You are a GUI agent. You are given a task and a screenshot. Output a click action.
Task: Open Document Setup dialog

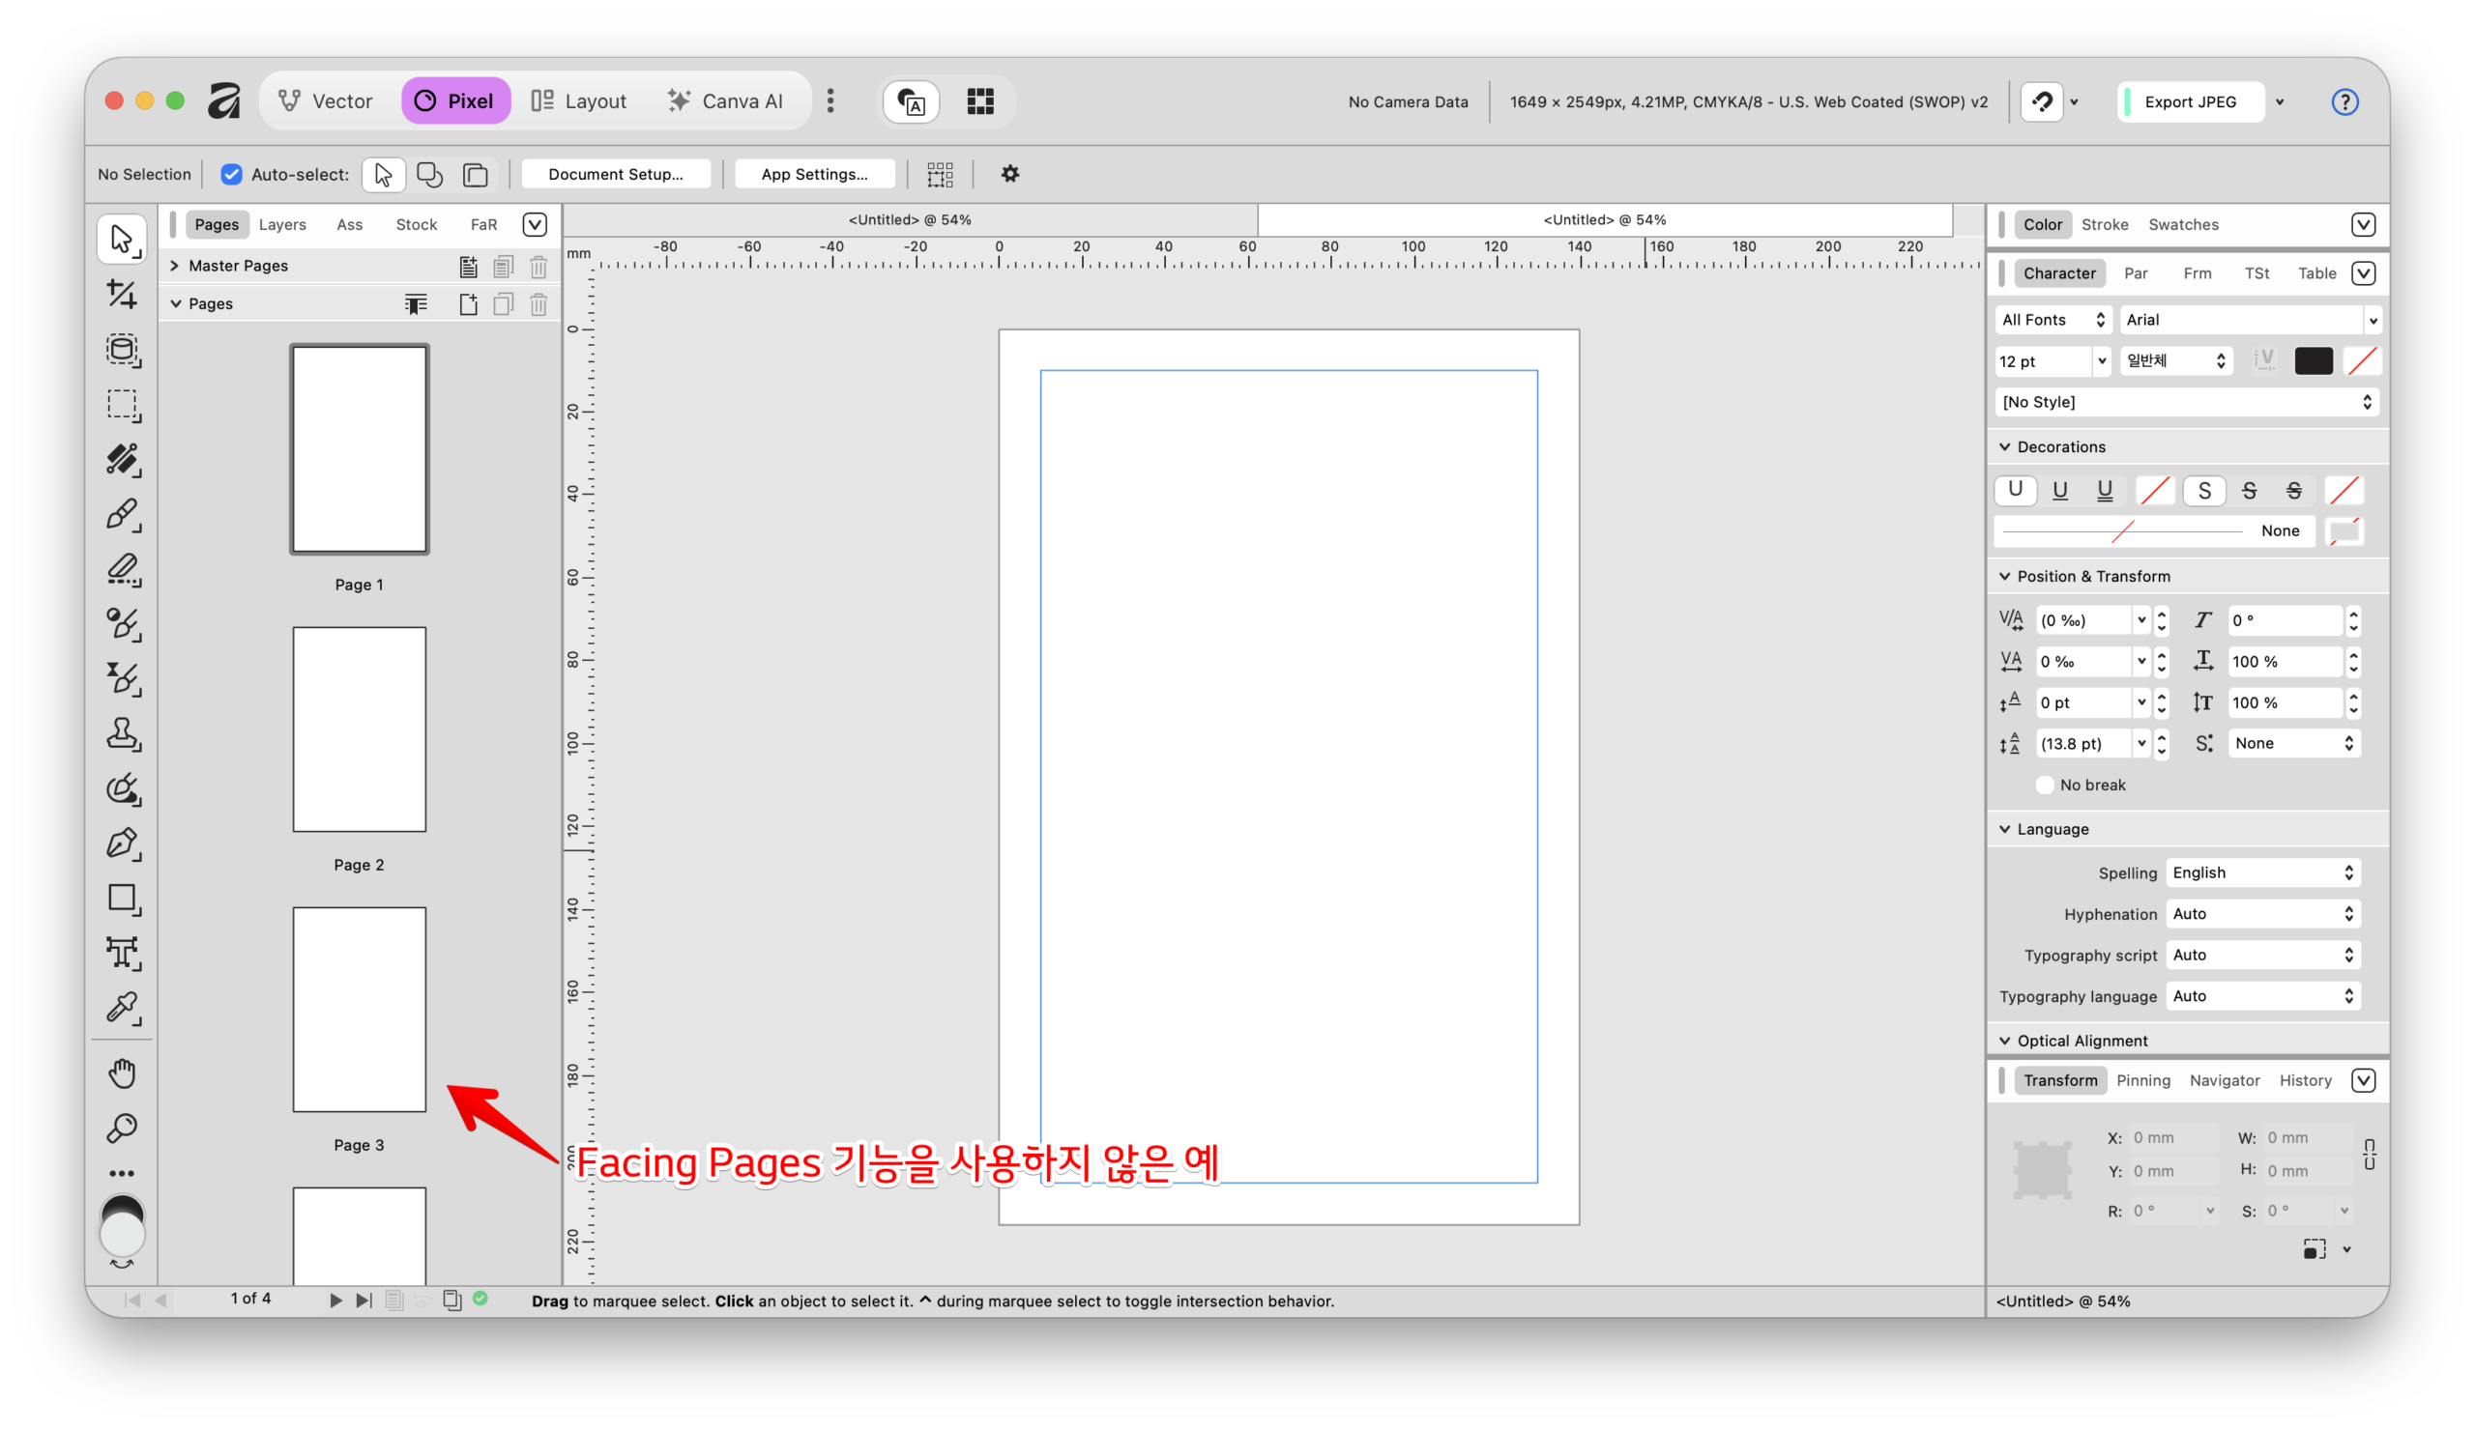click(615, 174)
